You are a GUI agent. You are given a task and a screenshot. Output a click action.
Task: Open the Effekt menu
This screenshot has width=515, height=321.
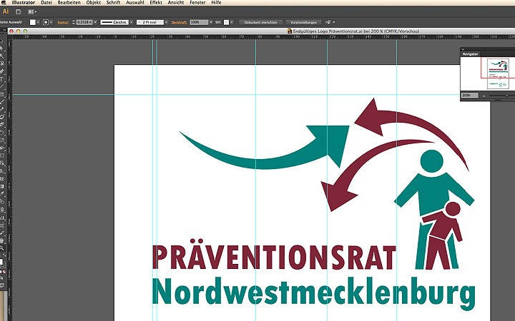click(156, 3)
